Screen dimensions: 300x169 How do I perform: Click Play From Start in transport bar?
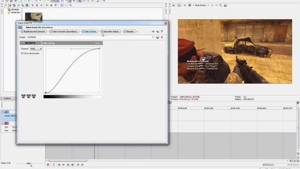click(x=60, y=165)
